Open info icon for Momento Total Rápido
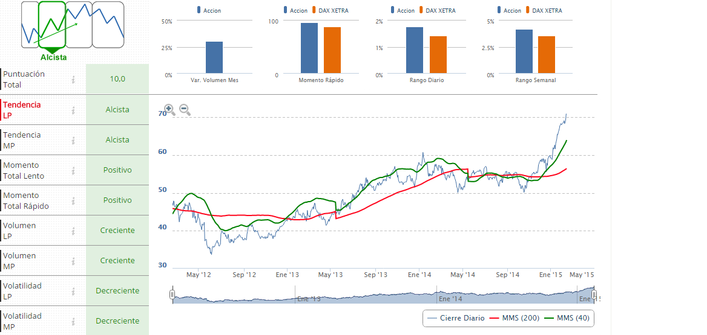 click(73, 200)
